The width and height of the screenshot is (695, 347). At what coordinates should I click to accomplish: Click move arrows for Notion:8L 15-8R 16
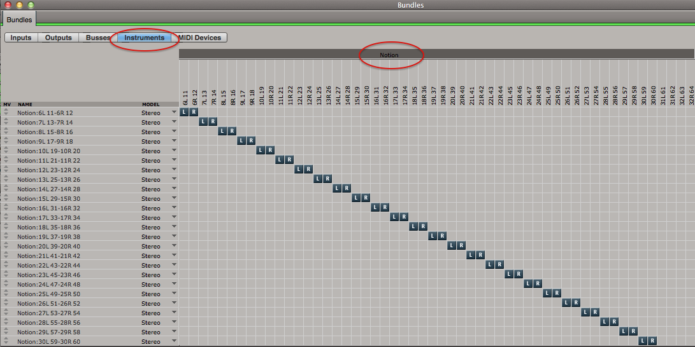tap(6, 132)
